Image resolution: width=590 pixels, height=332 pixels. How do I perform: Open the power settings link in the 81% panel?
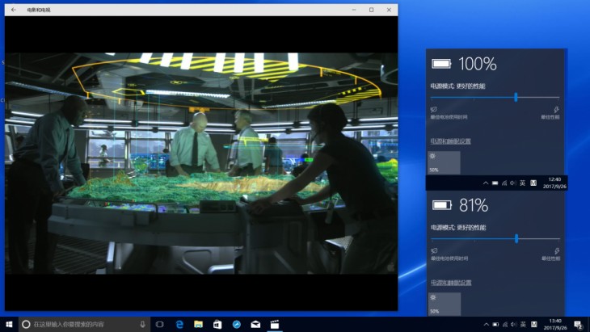click(x=450, y=282)
